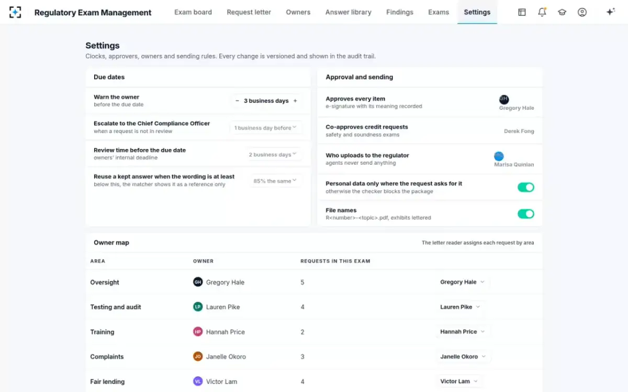
Task: Click owner name Lauren Pike in table
Action: (223, 307)
